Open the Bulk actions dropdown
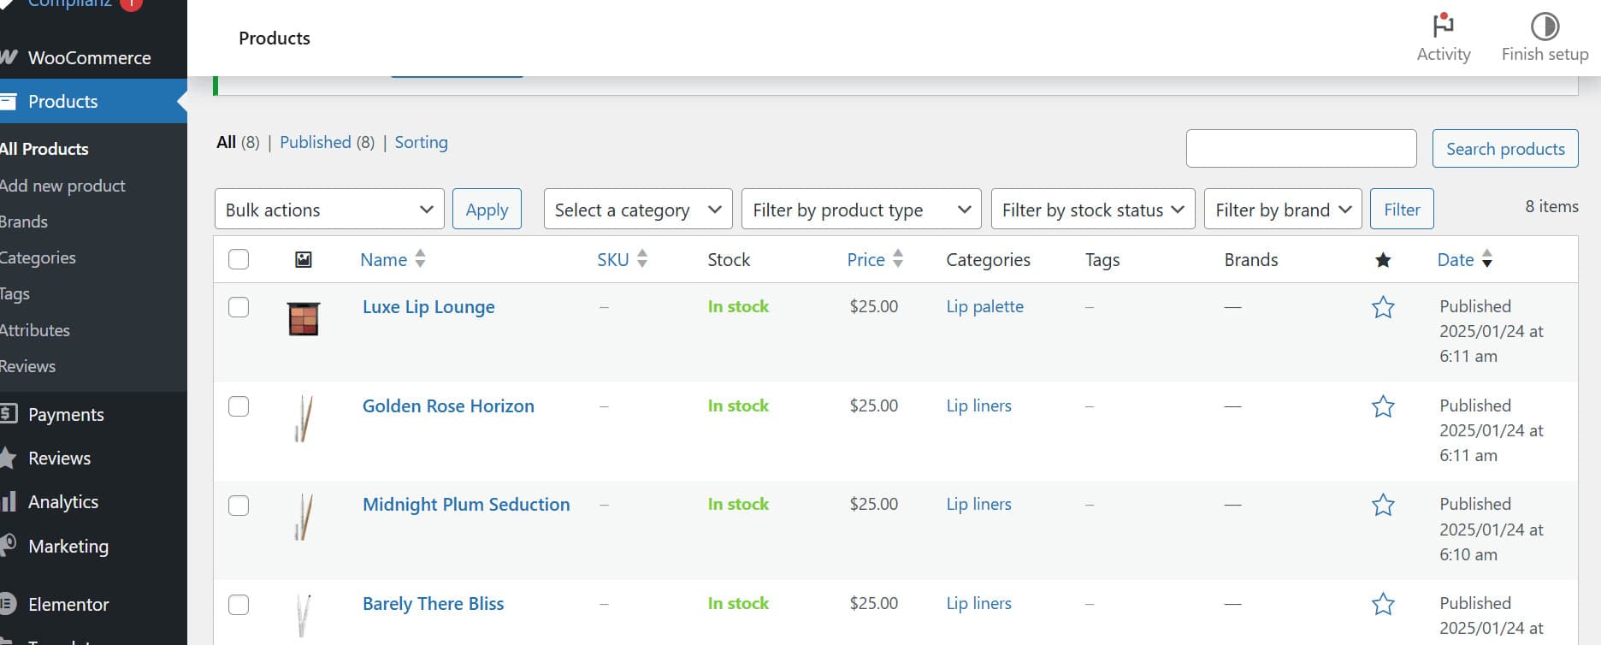This screenshot has height=645, width=1601. point(329,210)
